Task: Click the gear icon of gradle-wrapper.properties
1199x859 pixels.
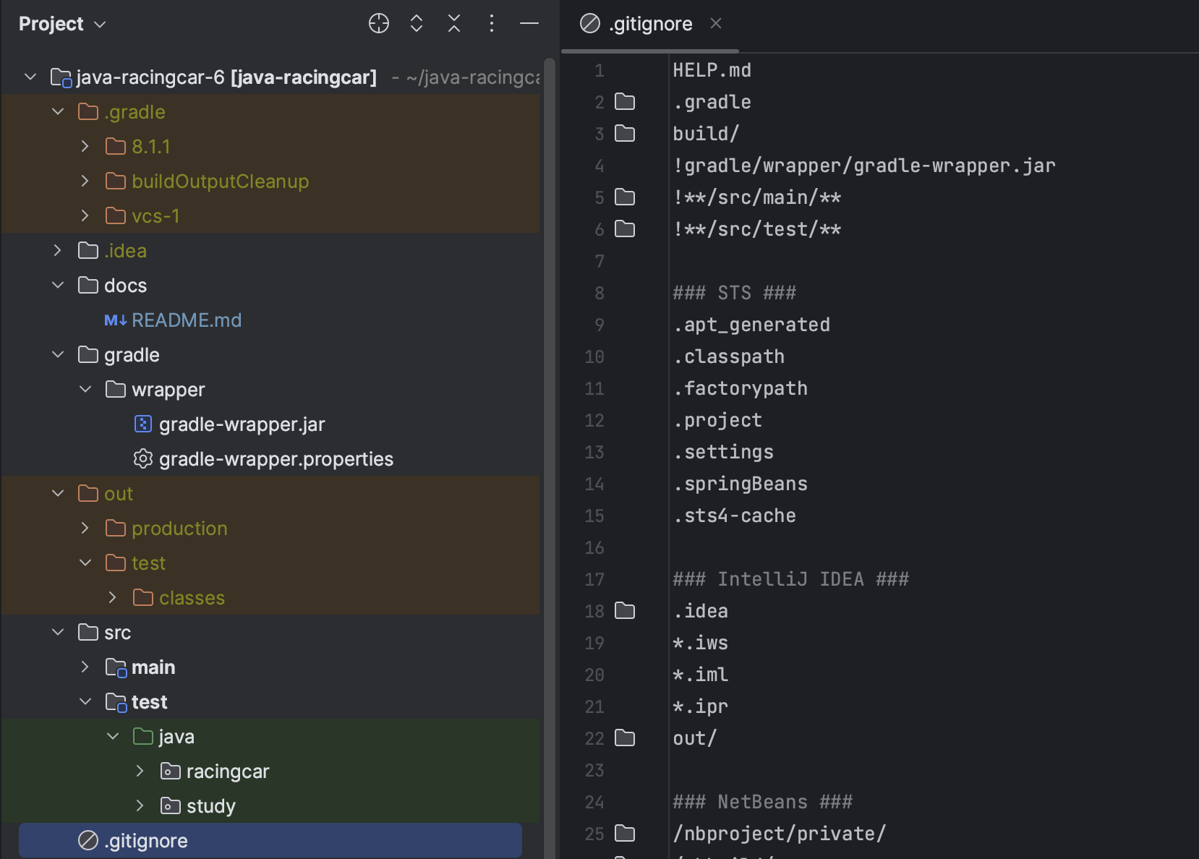Action: click(143, 458)
